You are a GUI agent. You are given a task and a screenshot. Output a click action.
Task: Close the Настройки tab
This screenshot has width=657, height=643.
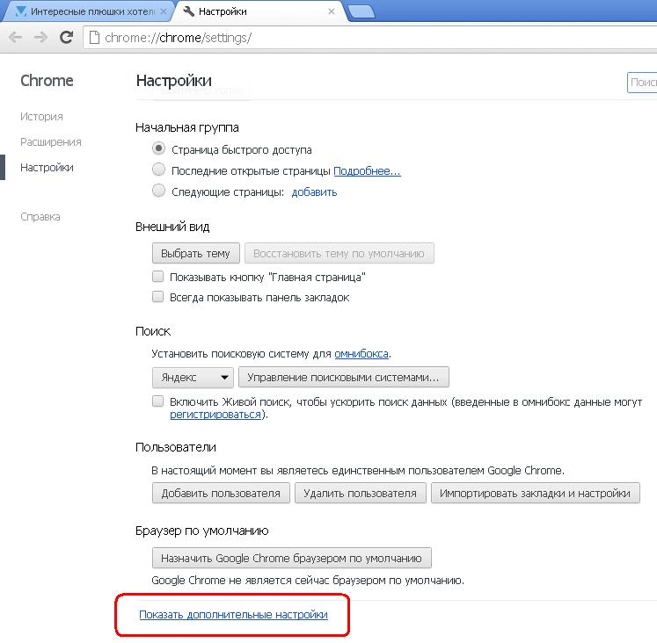coord(331,11)
